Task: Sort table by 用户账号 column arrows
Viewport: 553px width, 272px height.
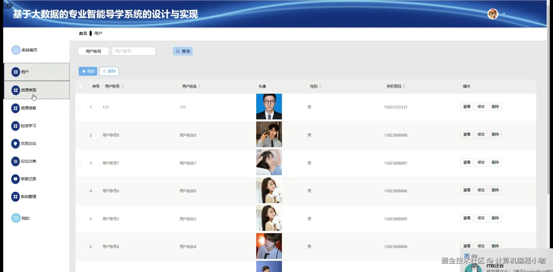Action: (x=123, y=86)
